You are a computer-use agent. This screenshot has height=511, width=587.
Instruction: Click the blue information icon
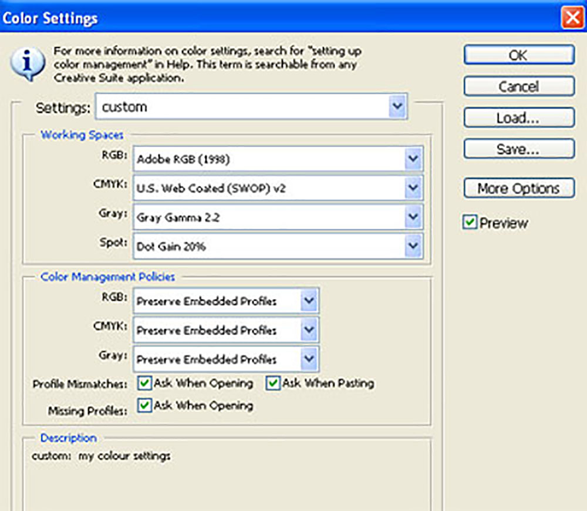coord(28,63)
